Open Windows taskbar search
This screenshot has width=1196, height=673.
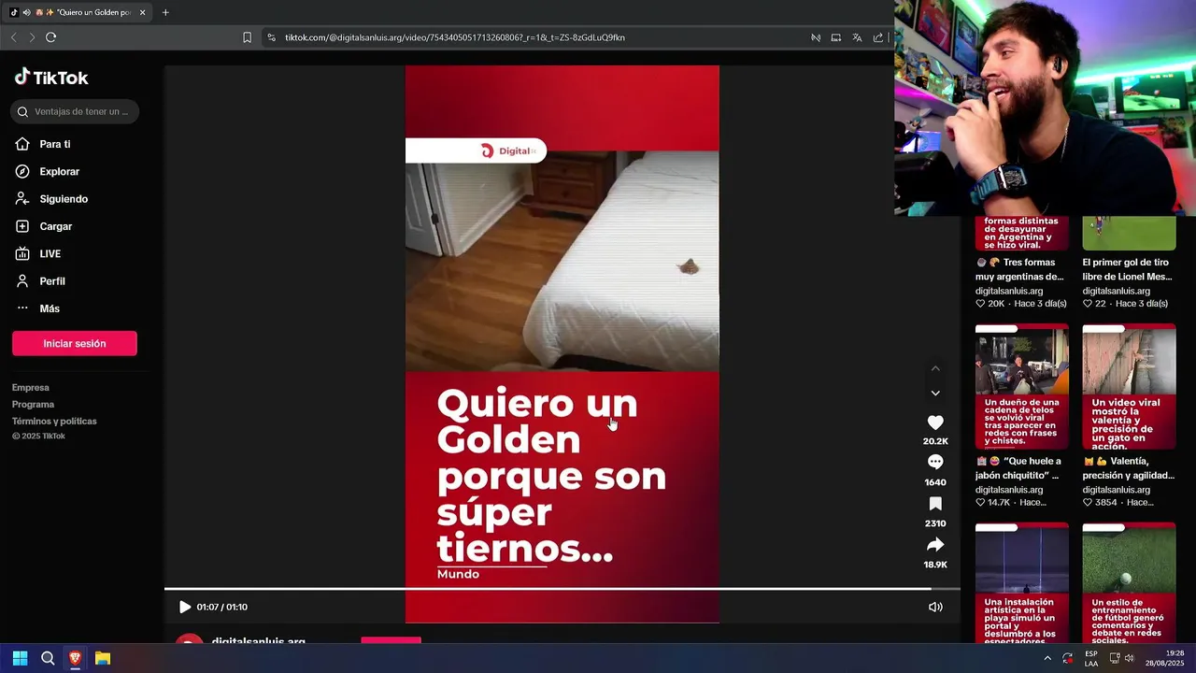48,658
